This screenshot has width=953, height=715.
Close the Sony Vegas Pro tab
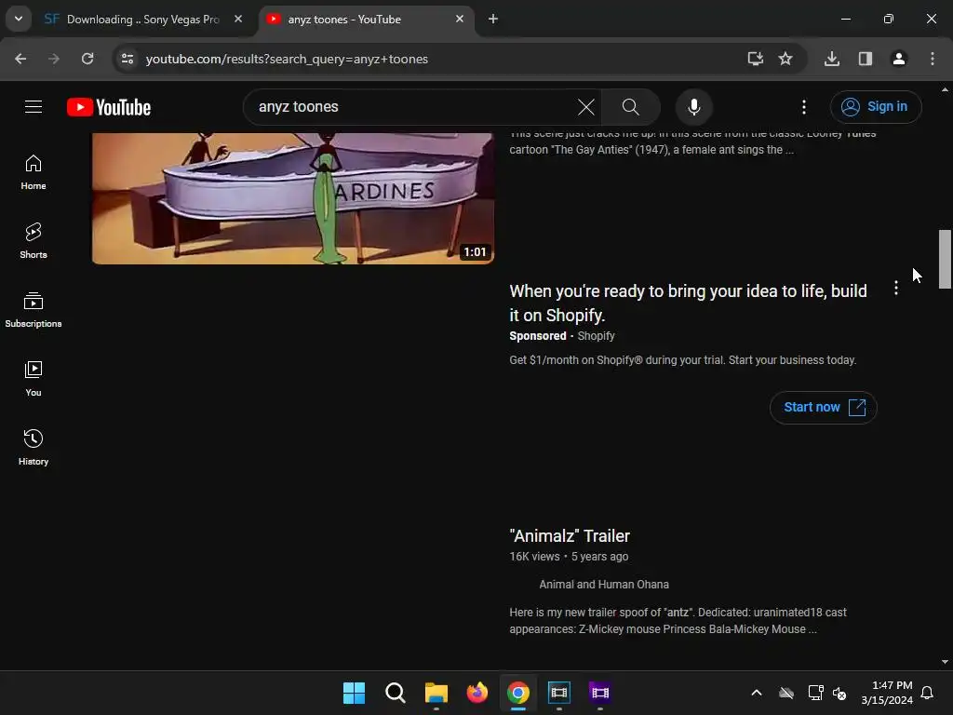pyautogui.click(x=238, y=19)
